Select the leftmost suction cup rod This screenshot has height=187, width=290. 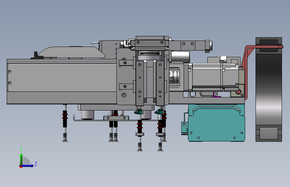[x=65, y=123]
